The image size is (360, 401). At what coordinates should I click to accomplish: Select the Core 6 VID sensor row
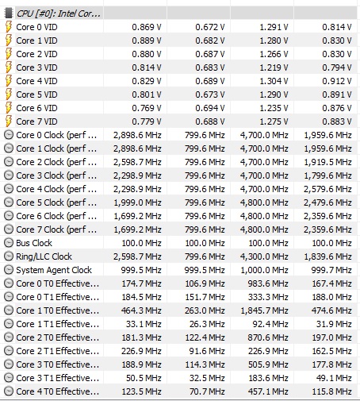pos(180,108)
